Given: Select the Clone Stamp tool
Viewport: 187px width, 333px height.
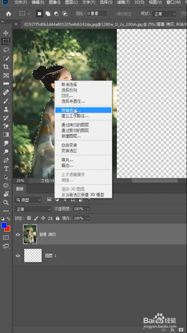Looking at the screenshot, I should [x=6, y=109].
